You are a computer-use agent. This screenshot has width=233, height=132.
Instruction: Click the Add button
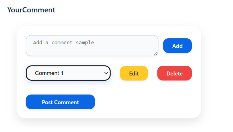(x=177, y=46)
